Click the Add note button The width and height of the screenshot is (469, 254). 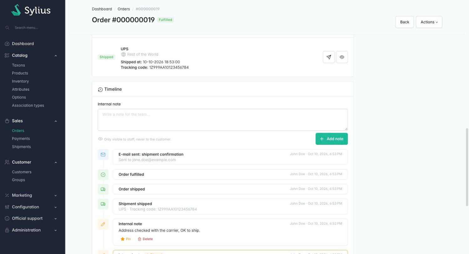pos(332,139)
